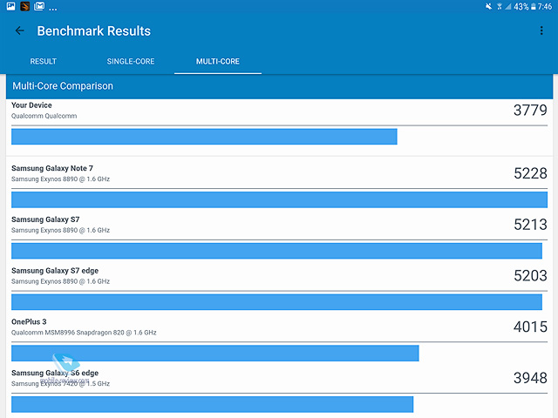Select the Galaxy S7 edge score 5203
The image size is (558, 418).
(x=530, y=276)
